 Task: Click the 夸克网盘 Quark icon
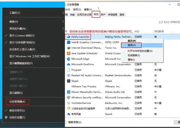(x=69, y=114)
